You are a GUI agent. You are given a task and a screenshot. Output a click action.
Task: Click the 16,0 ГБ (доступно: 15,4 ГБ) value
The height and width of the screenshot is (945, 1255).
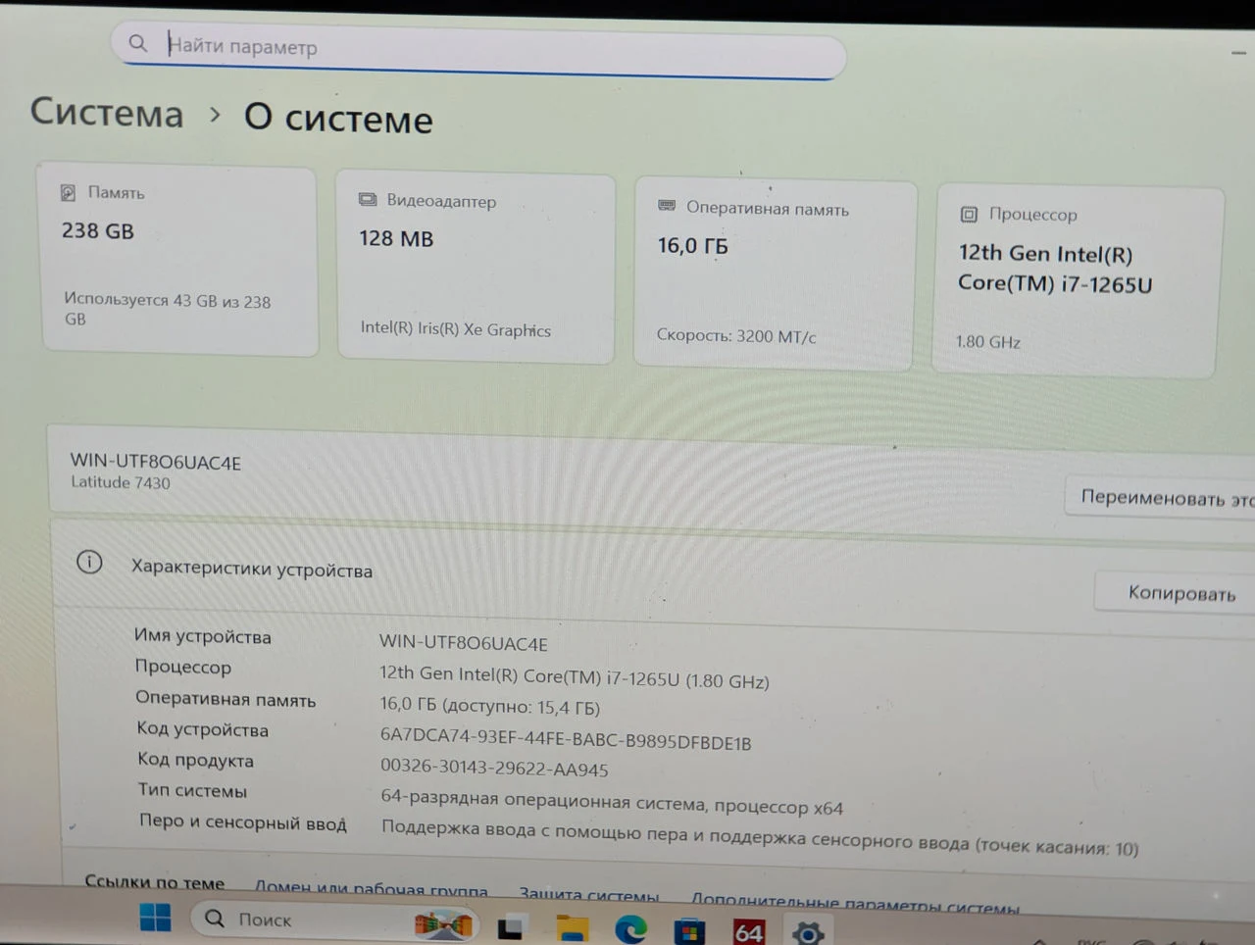[490, 706]
